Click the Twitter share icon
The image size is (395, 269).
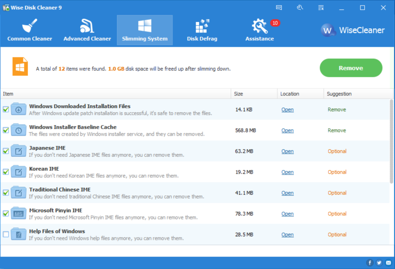click(379, 262)
